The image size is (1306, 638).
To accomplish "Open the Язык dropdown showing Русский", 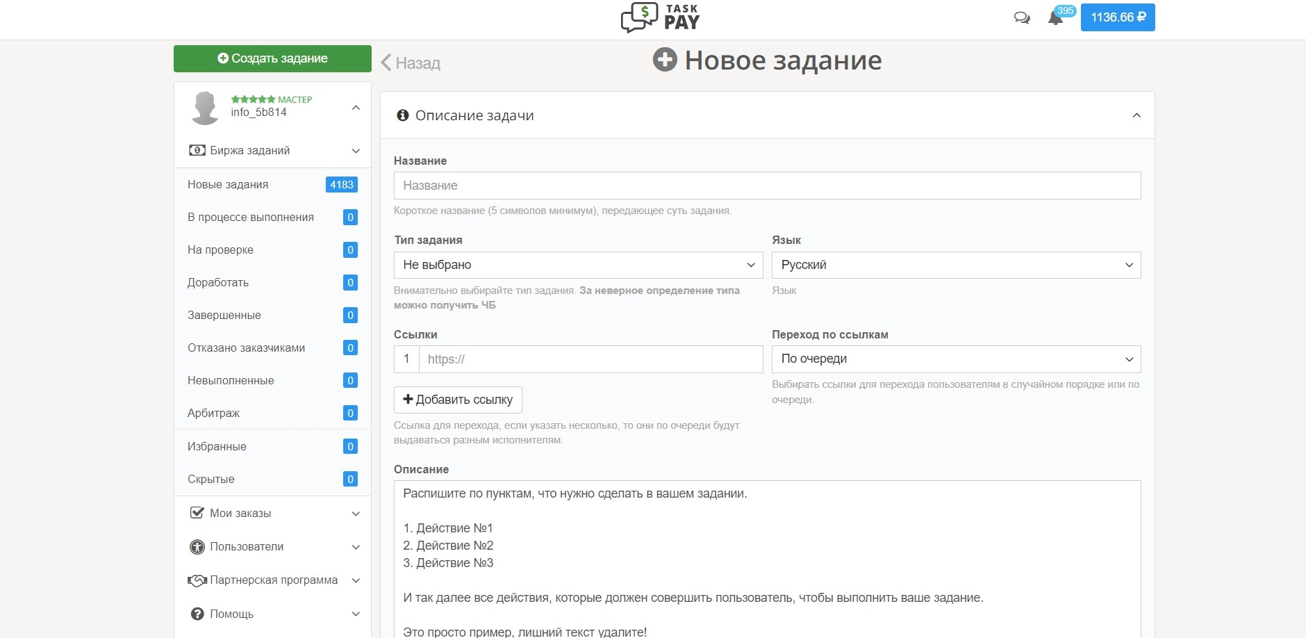I will click(x=956, y=265).
